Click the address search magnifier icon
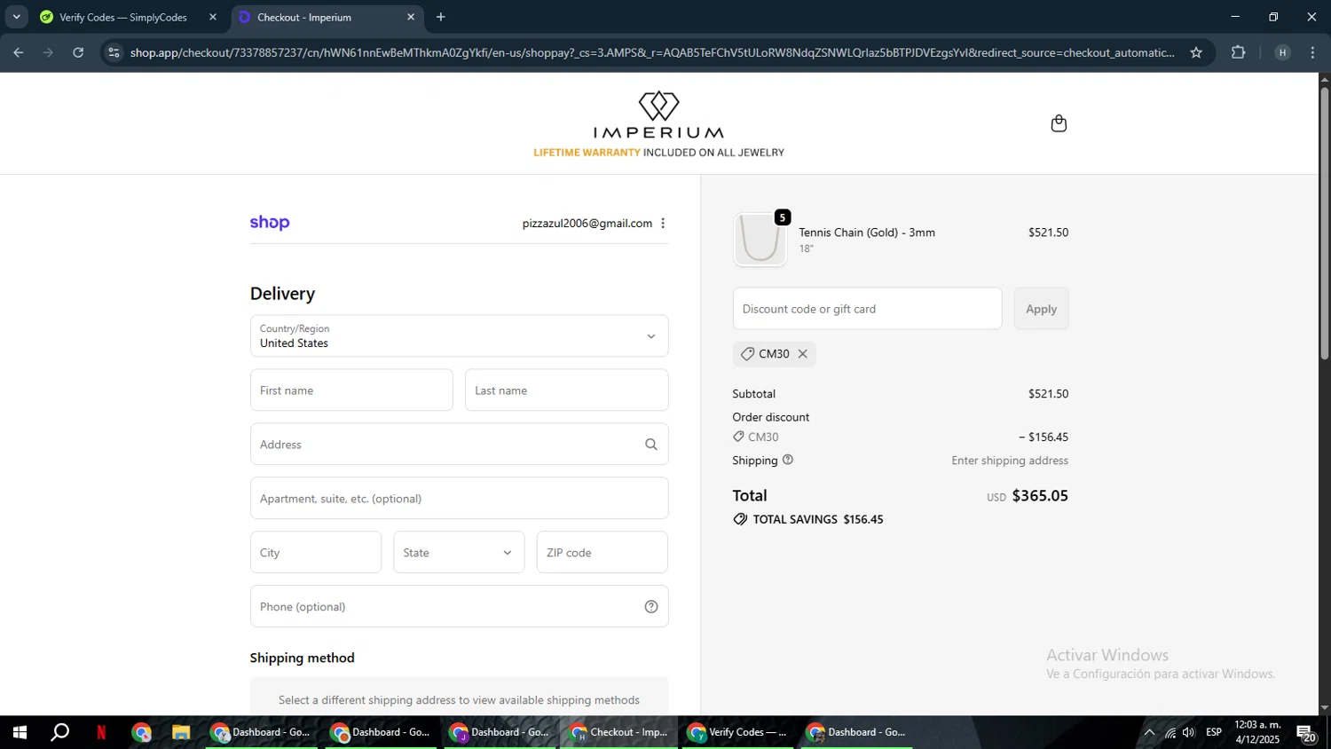Image resolution: width=1331 pixels, height=749 pixels. coord(651,445)
